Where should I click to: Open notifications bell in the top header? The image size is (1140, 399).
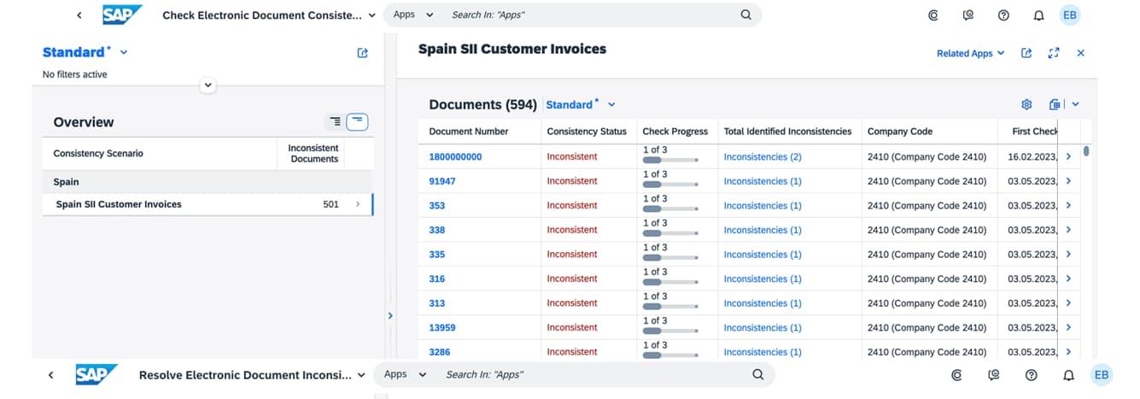(x=1038, y=15)
